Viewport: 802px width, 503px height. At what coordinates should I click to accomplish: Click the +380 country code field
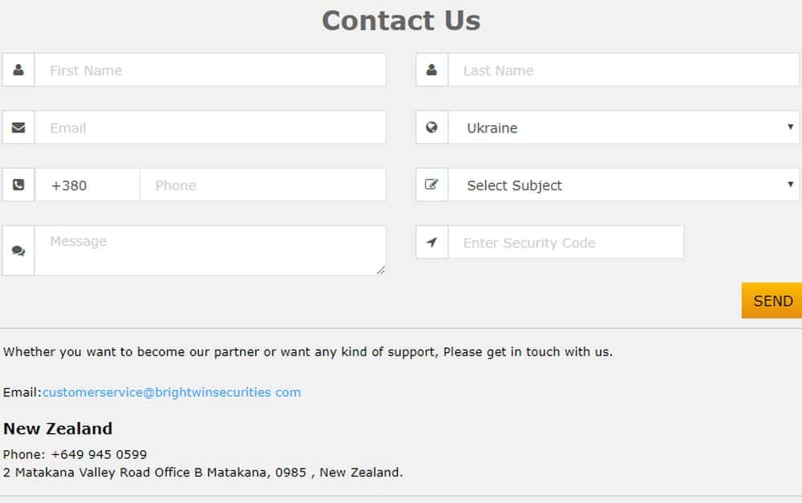pyautogui.click(x=87, y=185)
